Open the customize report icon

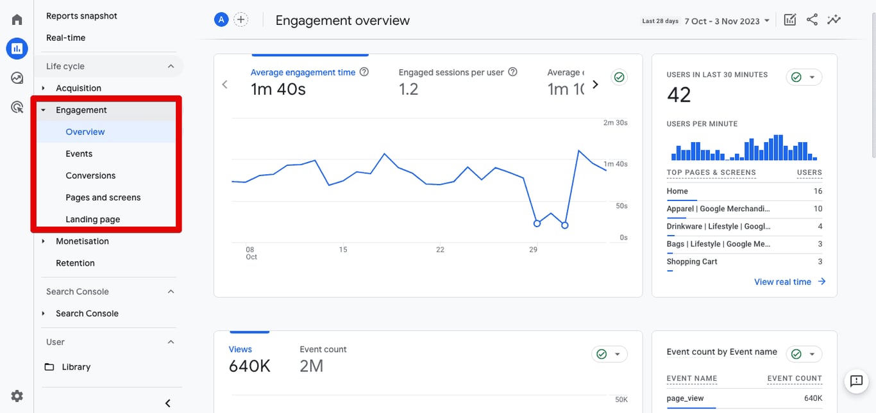tap(790, 20)
